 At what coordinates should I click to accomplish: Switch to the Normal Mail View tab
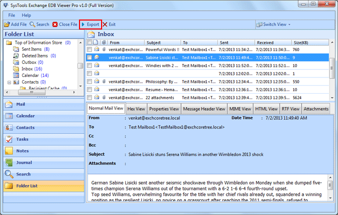coord(106,108)
